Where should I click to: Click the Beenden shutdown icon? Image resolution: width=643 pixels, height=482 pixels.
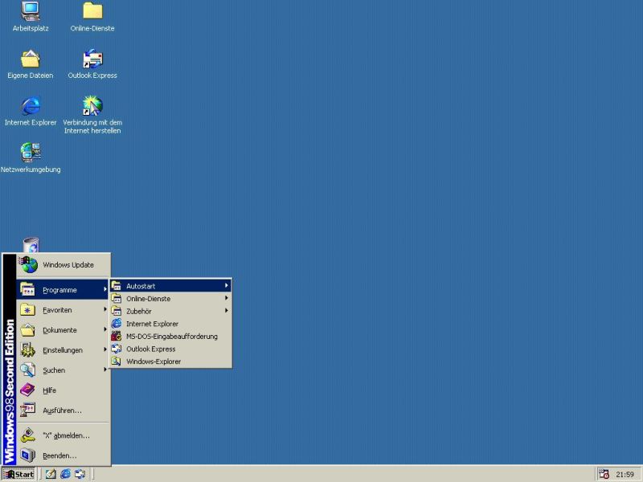point(28,455)
